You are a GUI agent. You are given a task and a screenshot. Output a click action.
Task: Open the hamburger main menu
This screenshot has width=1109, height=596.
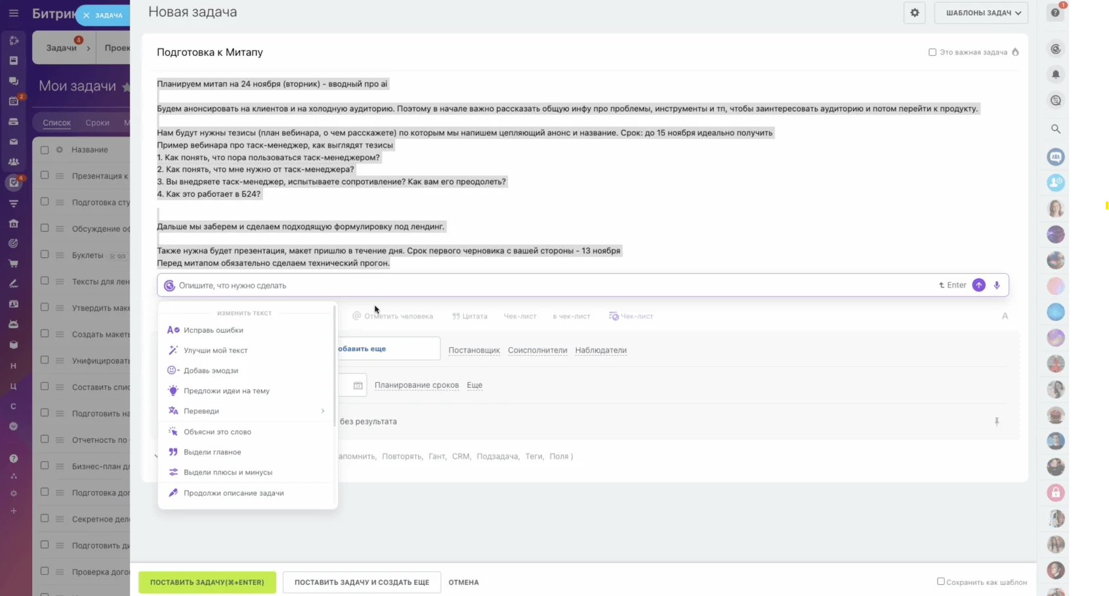14,13
